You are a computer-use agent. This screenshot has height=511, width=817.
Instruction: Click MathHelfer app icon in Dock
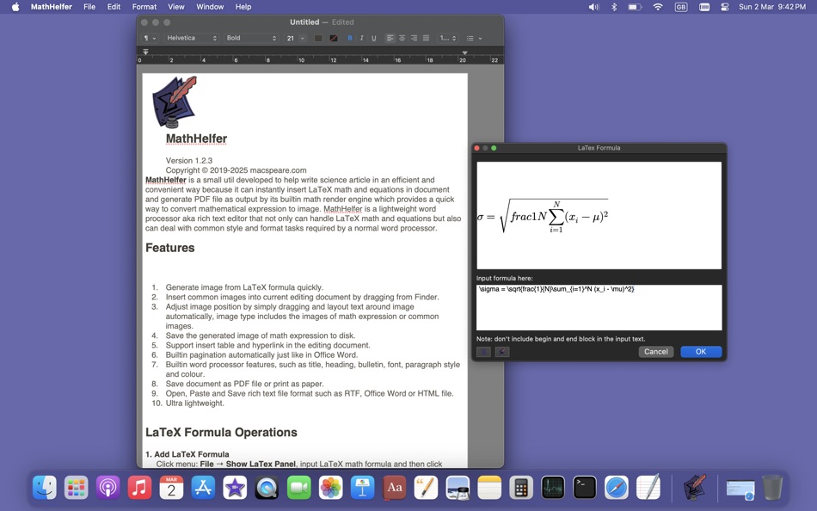pos(695,487)
